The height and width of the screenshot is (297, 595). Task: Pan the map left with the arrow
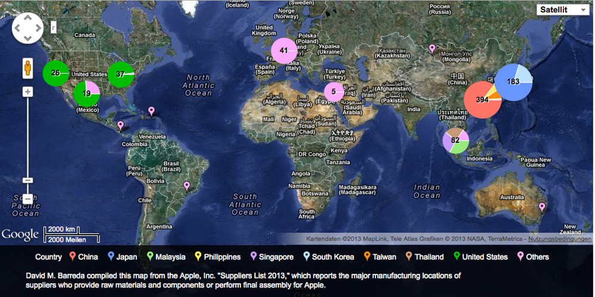coord(17,28)
